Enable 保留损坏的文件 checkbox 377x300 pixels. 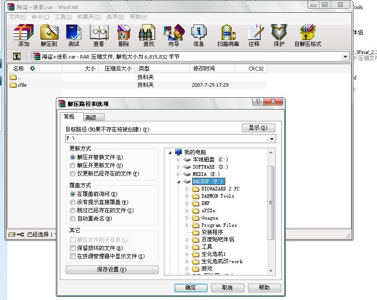tap(73, 248)
